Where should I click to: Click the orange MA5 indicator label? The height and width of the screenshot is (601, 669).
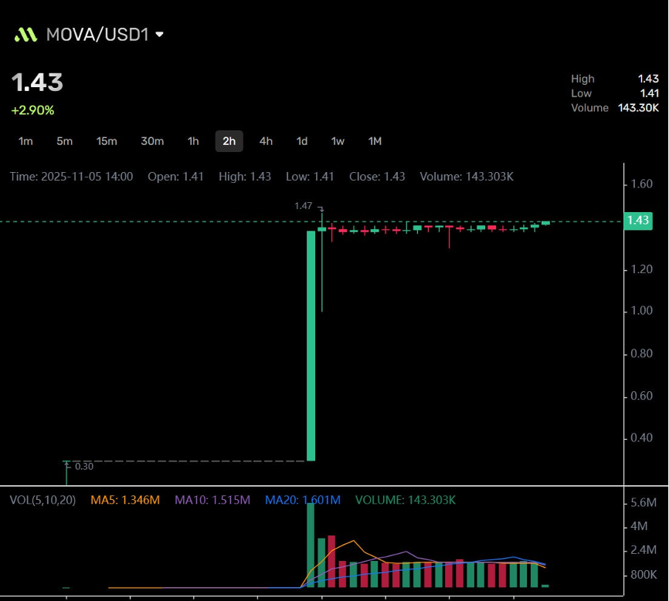tap(125, 500)
